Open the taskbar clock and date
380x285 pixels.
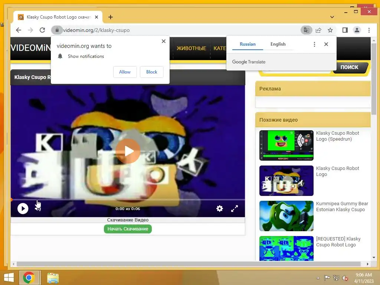(364, 278)
